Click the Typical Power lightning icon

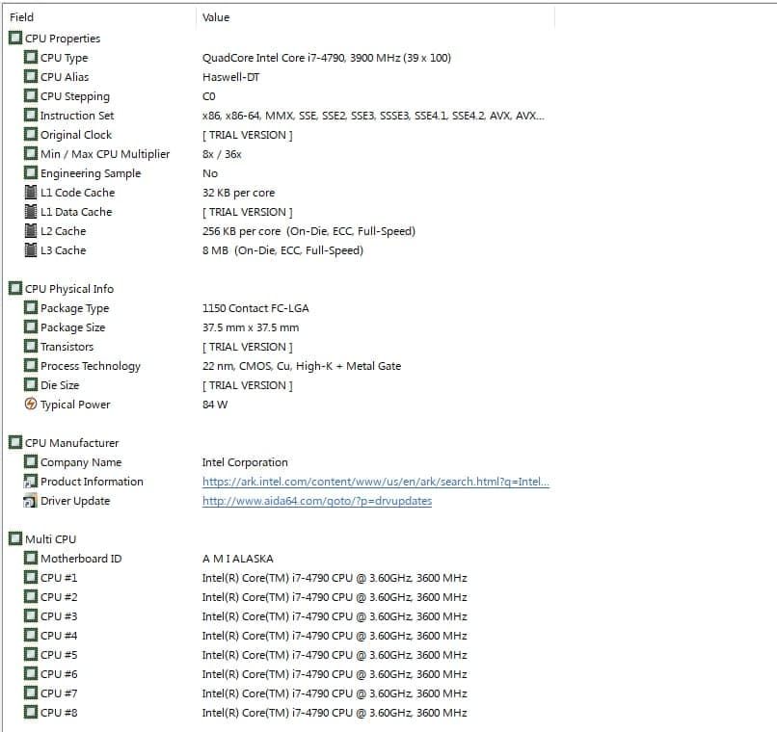31,404
